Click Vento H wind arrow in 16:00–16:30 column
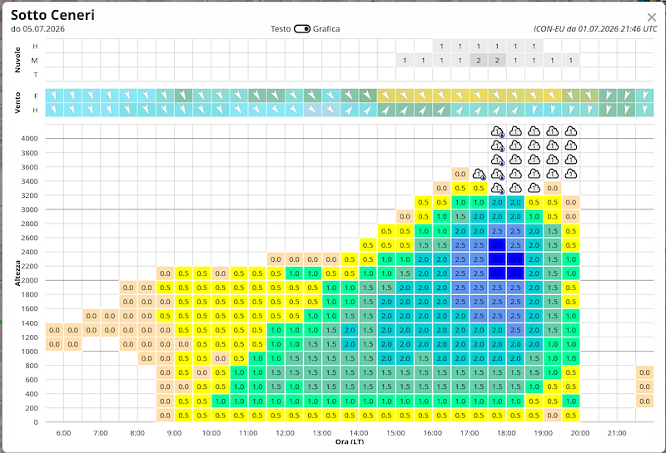Screen dimensions: 666x453 [x=442, y=110]
